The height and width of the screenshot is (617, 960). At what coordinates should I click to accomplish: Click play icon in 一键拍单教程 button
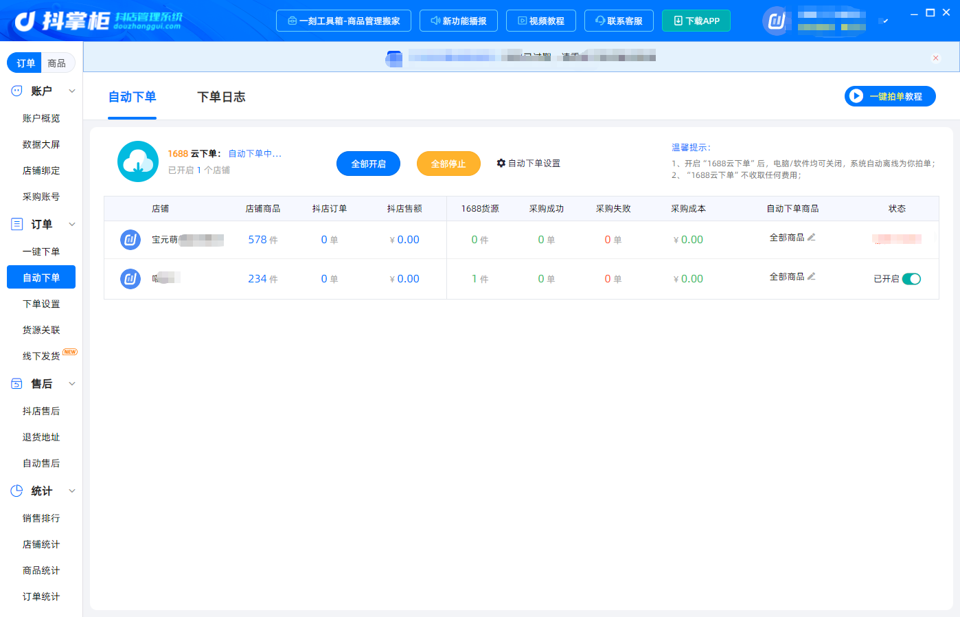pos(856,96)
